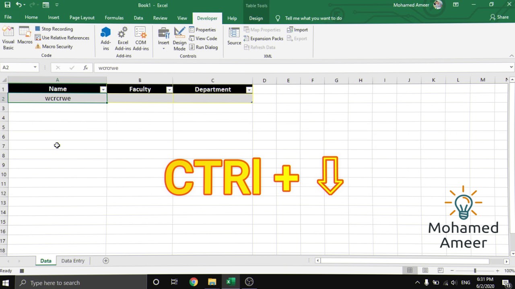Image resolution: width=515 pixels, height=289 pixels.
Task: Collapse the ribbon
Action: point(511,56)
